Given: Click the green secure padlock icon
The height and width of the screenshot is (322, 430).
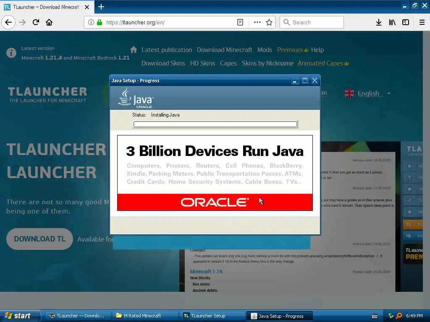Looking at the screenshot, I should pyautogui.click(x=100, y=22).
